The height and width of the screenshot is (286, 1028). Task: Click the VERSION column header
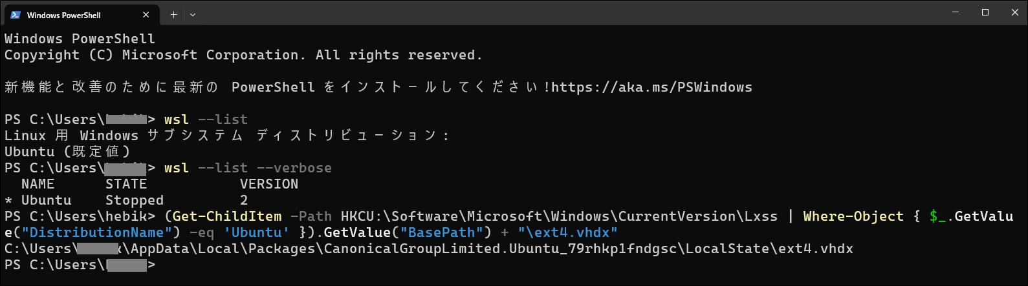tap(269, 184)
